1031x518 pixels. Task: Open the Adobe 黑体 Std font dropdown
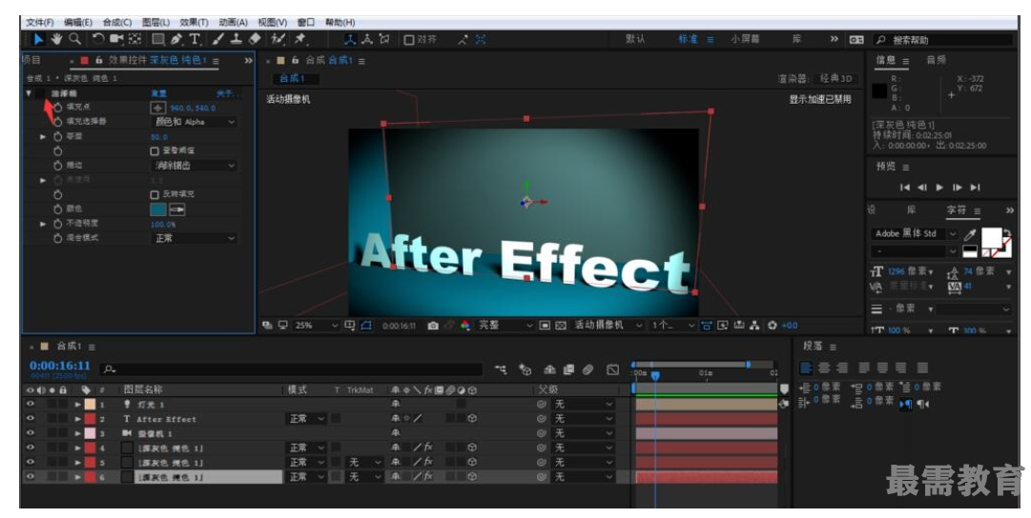point(915,233)
